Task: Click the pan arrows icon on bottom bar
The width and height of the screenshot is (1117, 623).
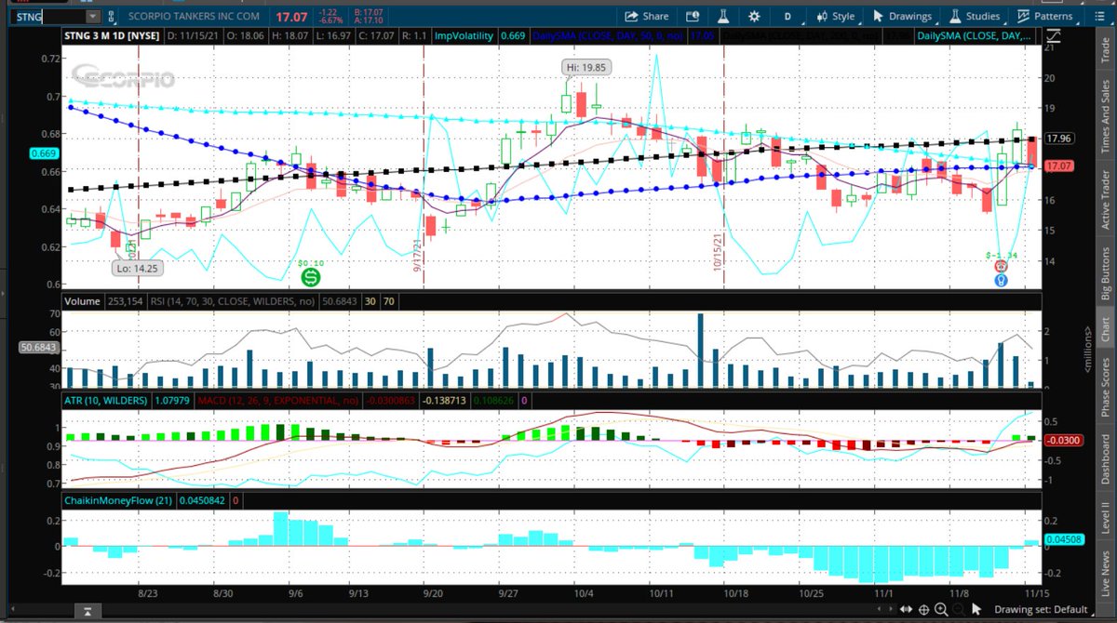Action: click(x=907, y=610)
